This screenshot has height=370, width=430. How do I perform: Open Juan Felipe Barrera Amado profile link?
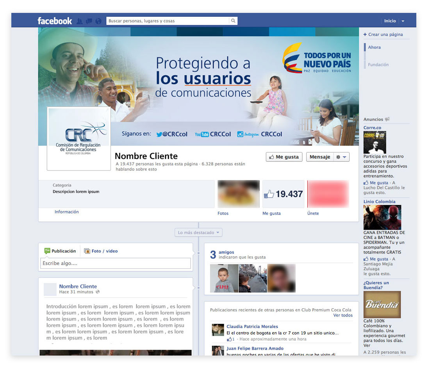point(255,349)
